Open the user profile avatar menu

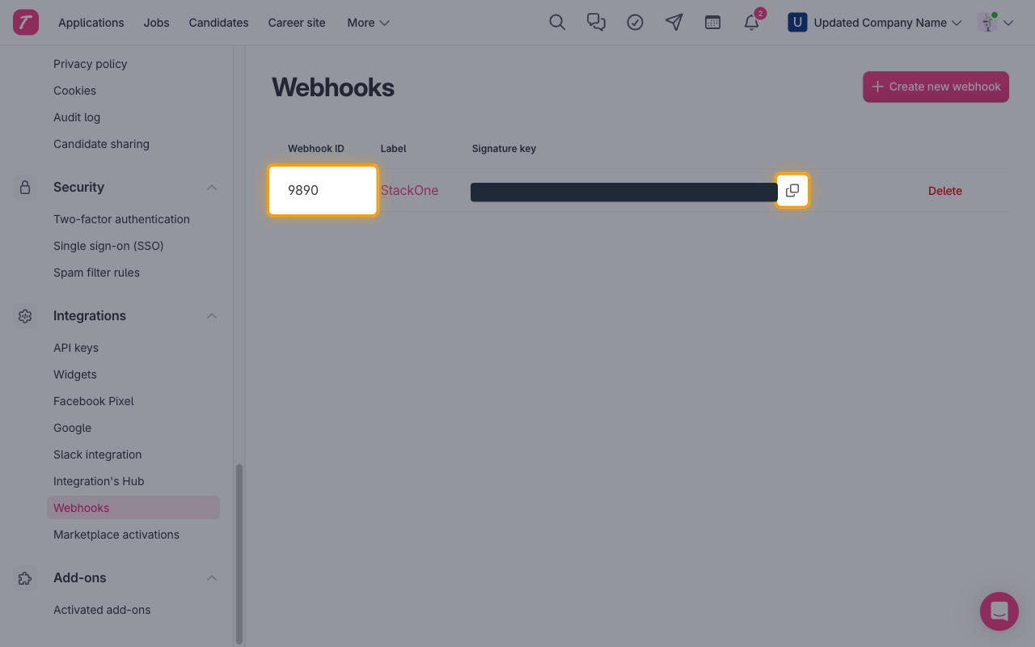pos(995,23)
